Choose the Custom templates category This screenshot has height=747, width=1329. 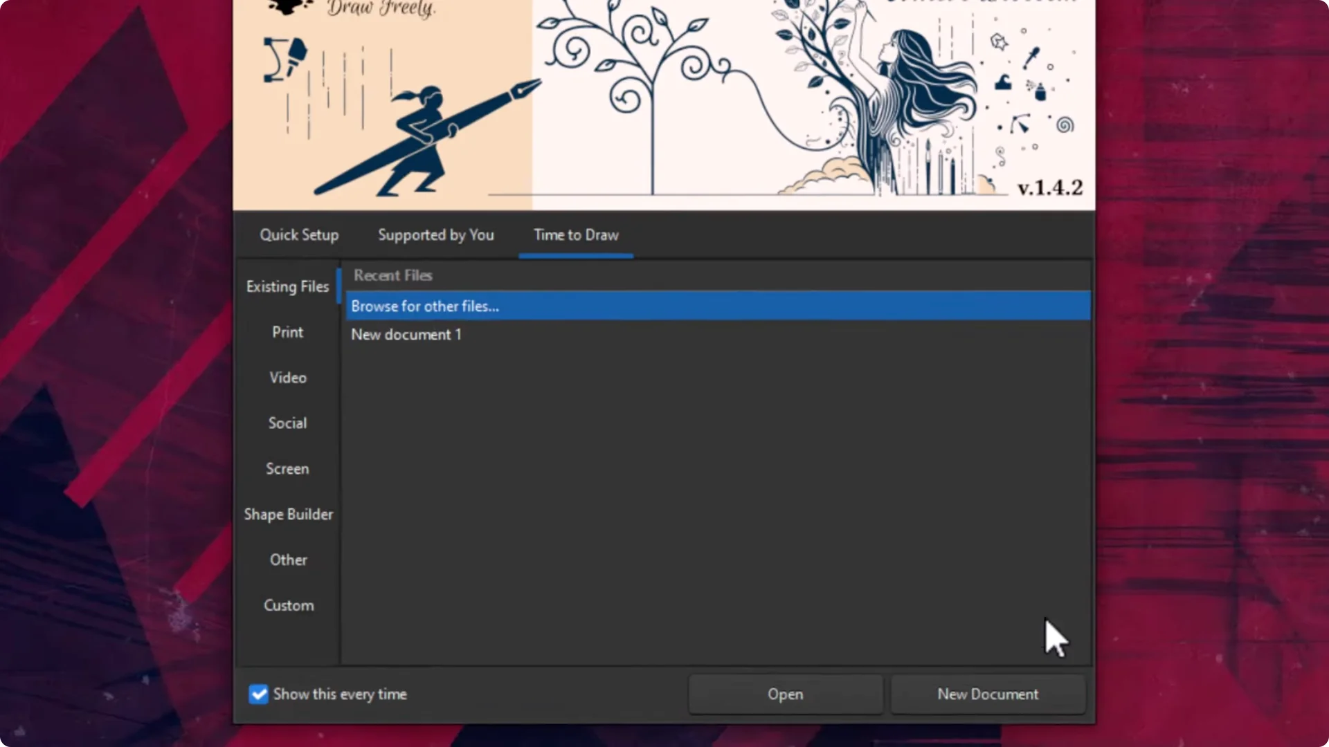coord(289,605)
